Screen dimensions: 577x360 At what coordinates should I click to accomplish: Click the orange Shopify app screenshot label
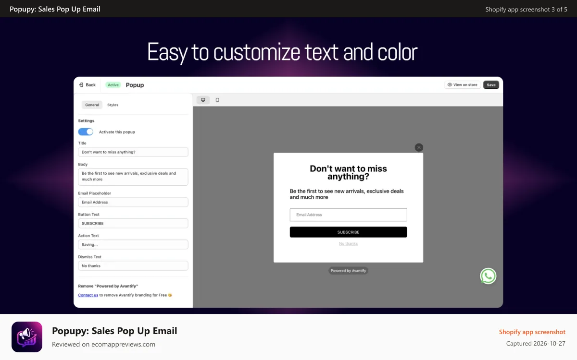pos(532,332)
